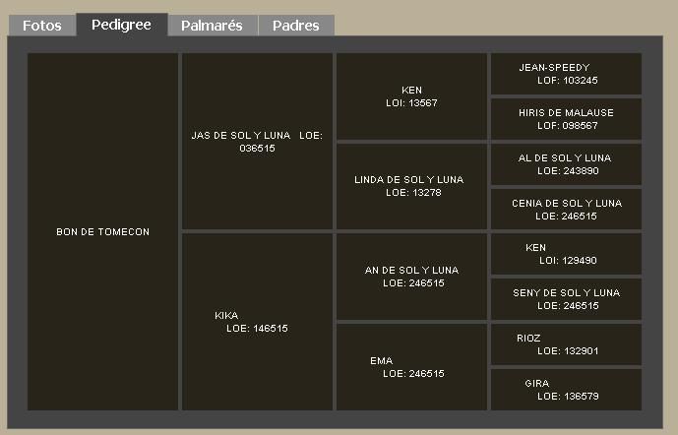Click CENIA DE SOL Y LUNA cell
The width and height of the screenshot is (678, 435).
pyautogui.click(x=566, y=210)
